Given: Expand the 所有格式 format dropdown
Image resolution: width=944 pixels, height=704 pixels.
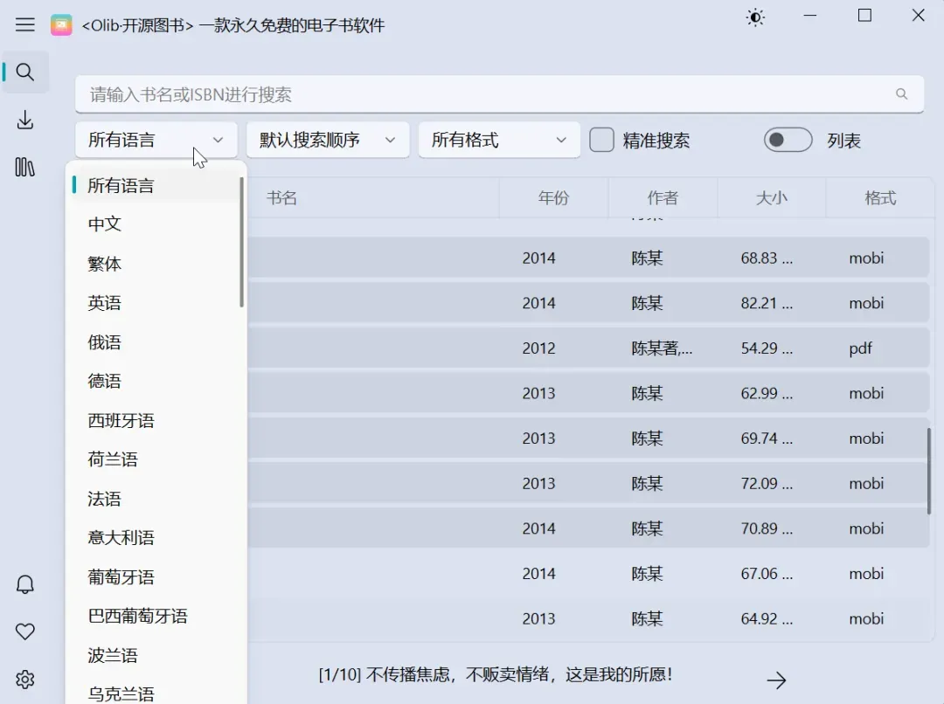Looking at the screenshot, I should [x=499, y=140].
